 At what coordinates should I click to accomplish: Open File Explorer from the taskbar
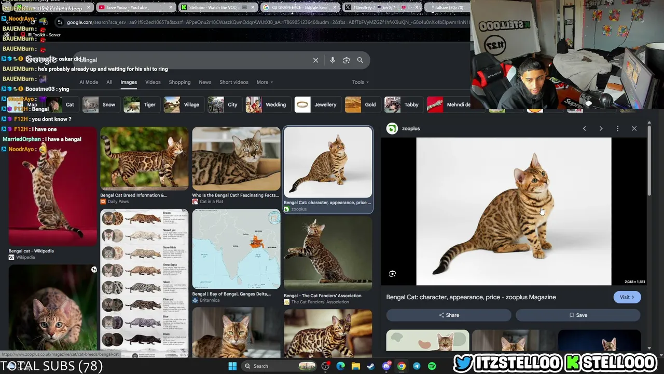[x=356, y=366]
